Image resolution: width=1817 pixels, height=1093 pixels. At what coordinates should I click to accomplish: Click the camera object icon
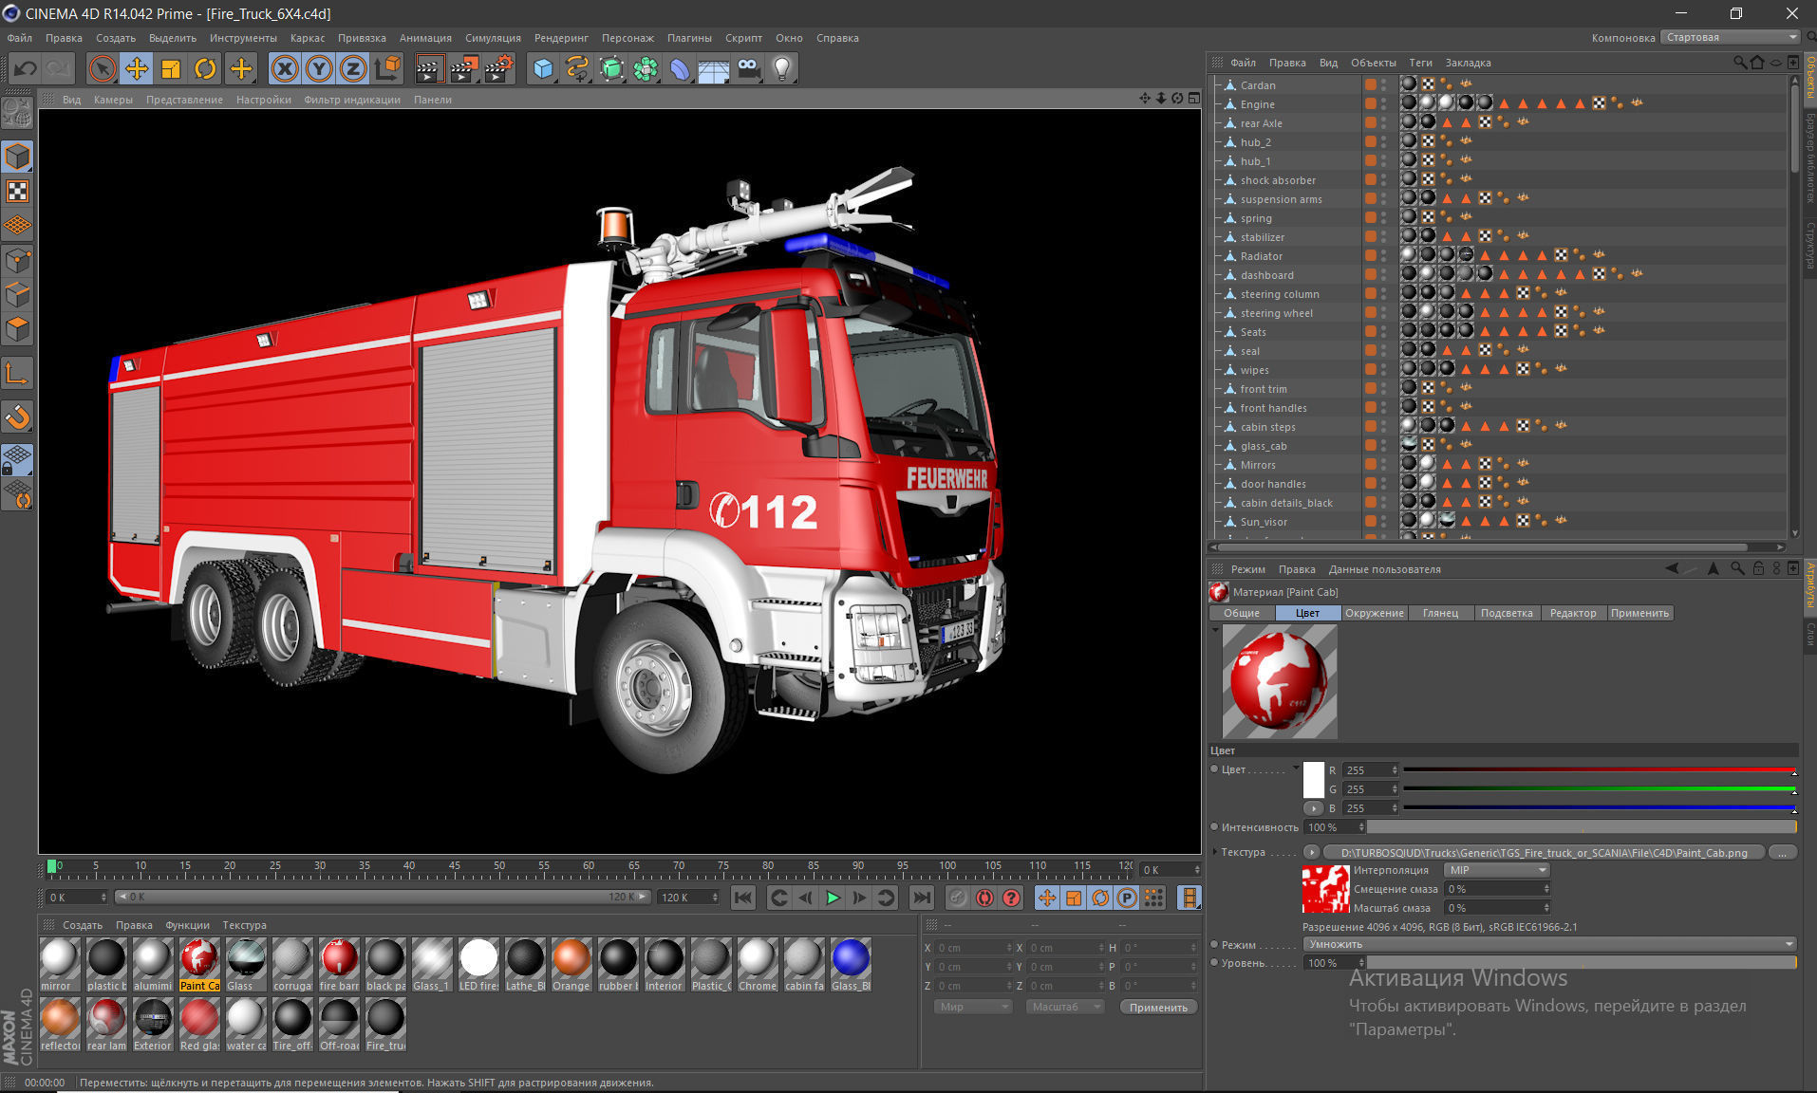click(748, 68)
